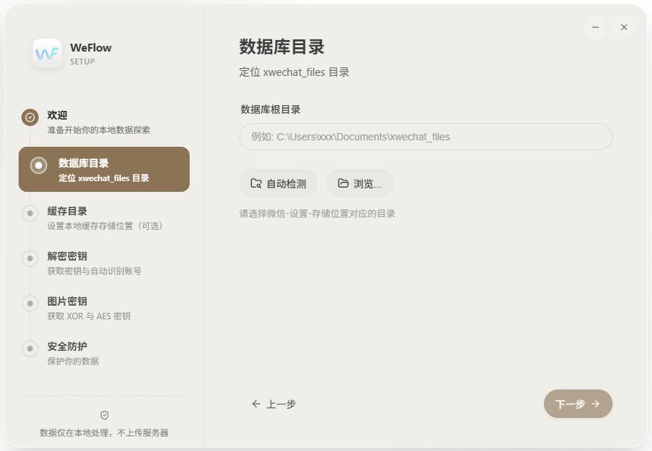
Task: Go back with the 上一步 button
Action: (x=273, y=404)
